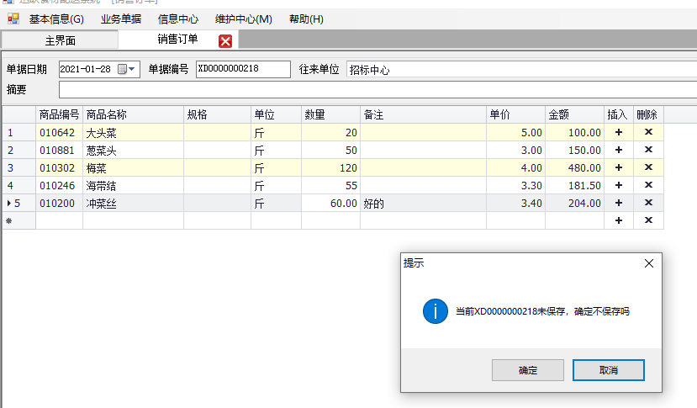The width and height of the screenshot is (697, 408).
Task: Click product code 010302
Action: tap(59, 167)
